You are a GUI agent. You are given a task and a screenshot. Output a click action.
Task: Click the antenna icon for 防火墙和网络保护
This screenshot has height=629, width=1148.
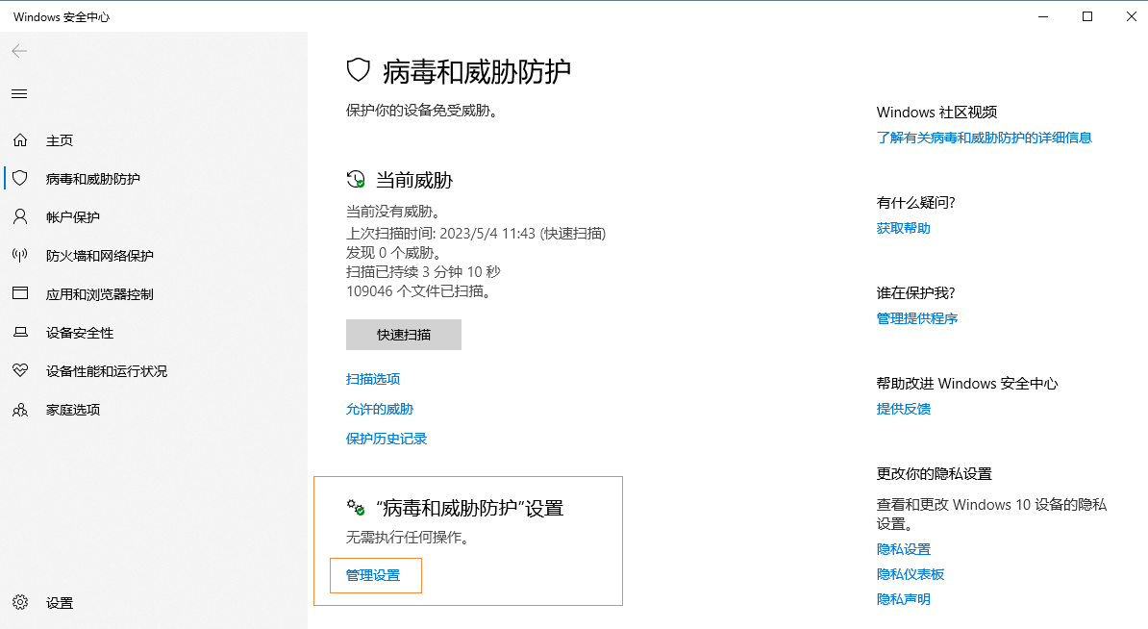point(20,256)
